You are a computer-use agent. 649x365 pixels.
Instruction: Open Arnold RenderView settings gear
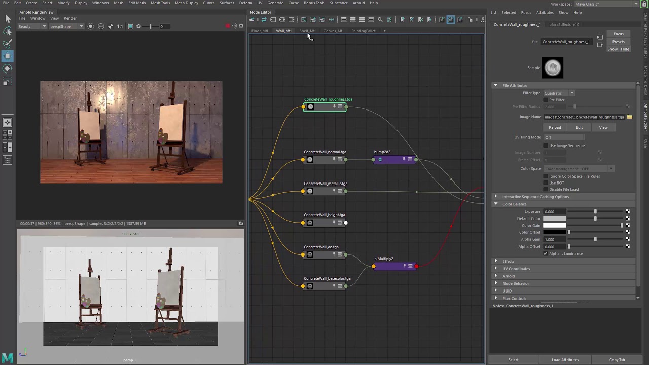(x=241, y=26)
